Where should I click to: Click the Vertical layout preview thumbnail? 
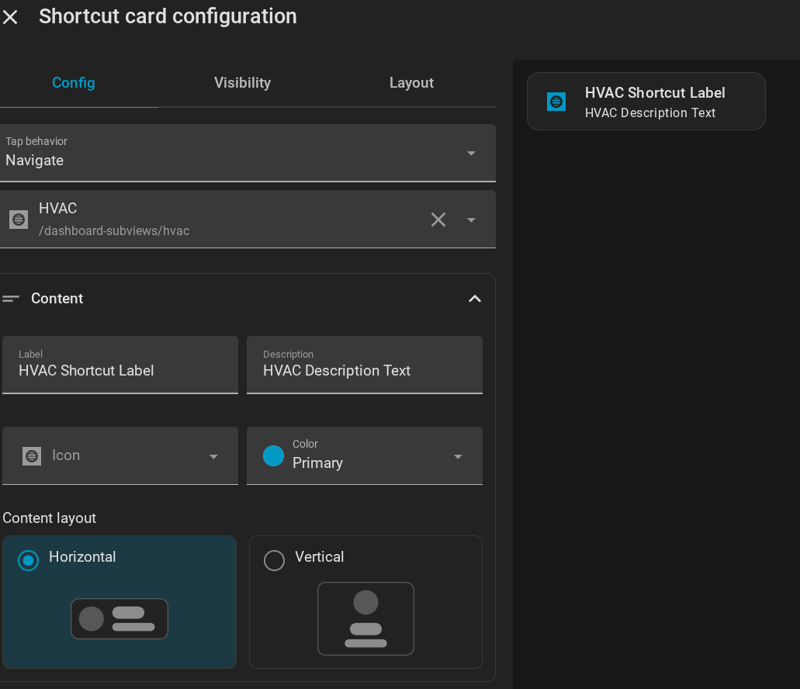pyautogui.click(x=365, y=618)
